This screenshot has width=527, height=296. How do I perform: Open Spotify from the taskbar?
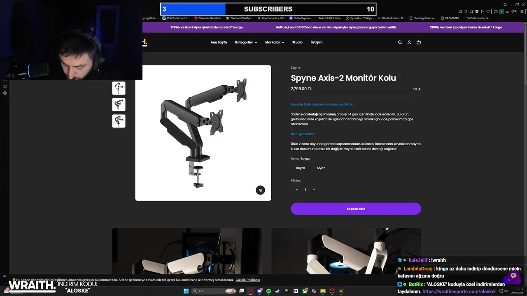(x=268, y=291)
